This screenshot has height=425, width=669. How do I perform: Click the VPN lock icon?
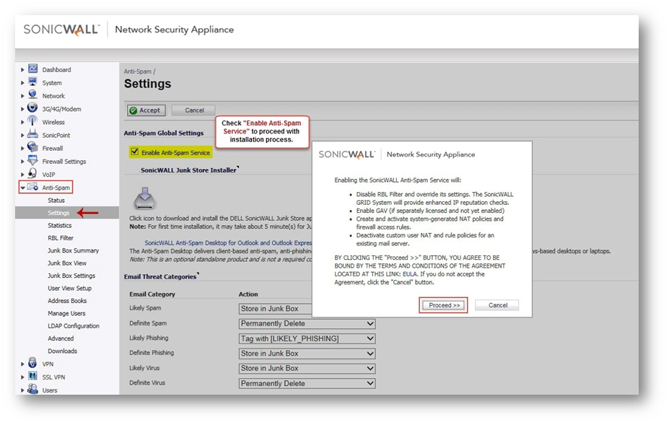(32, 363)
